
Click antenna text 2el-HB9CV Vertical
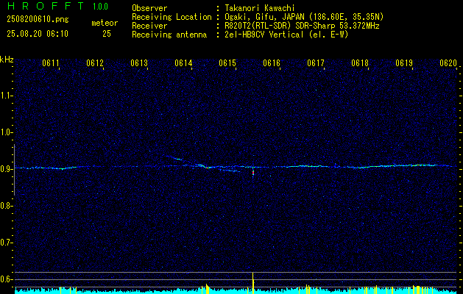(x=264, y=35)
